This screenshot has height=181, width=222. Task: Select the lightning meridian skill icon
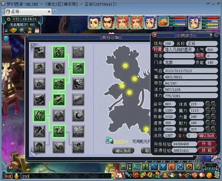78,131
